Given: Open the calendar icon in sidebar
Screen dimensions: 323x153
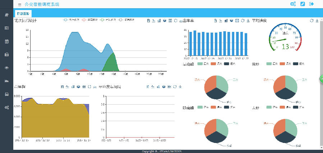Looking at the screenshot, I should 6,41.
